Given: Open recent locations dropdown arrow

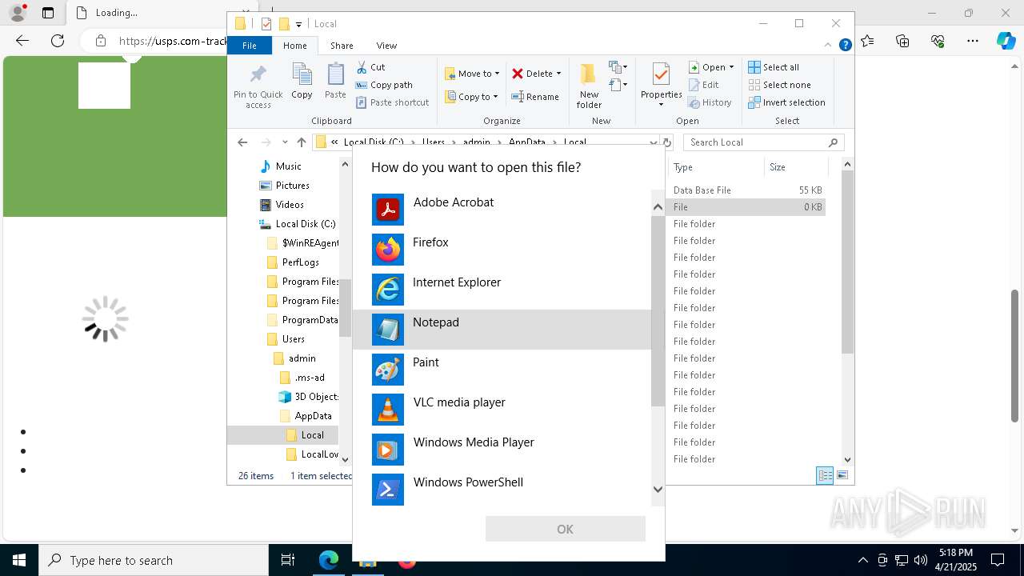Looking at the screenshot, I should tap(285, 142).
